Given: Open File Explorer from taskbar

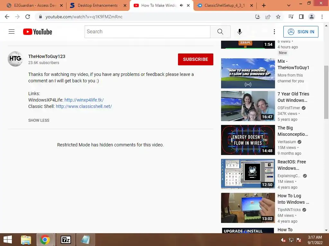Looking at the screenshot, I should pyautogui.click(x=26, y=240).
